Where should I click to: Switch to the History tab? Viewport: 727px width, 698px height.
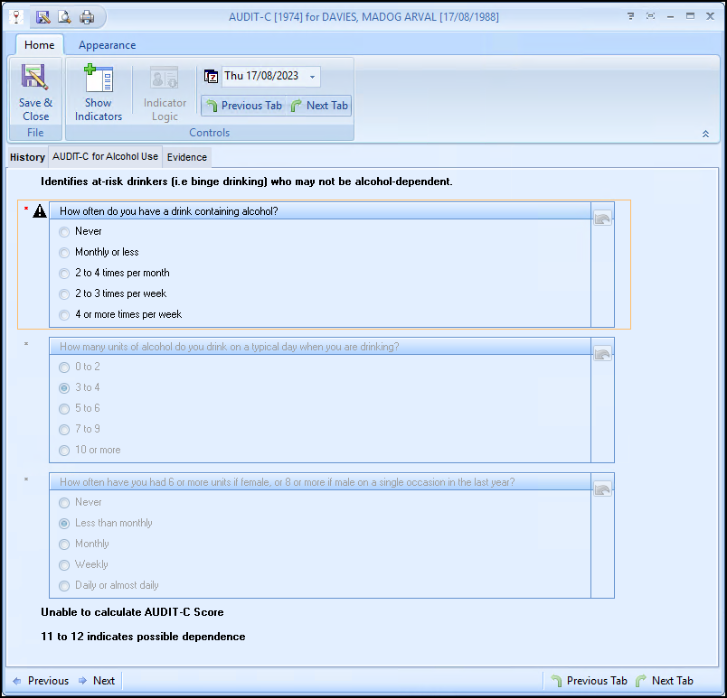(x=27, y=157)
